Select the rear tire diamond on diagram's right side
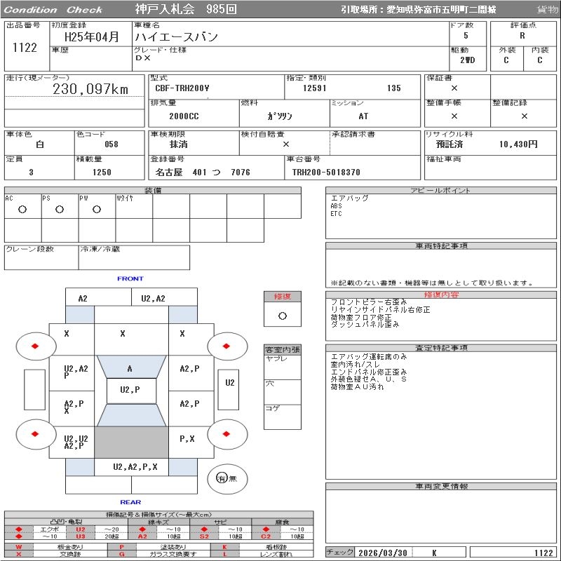This screenshot has width=561, height=561. click(226, 434)
